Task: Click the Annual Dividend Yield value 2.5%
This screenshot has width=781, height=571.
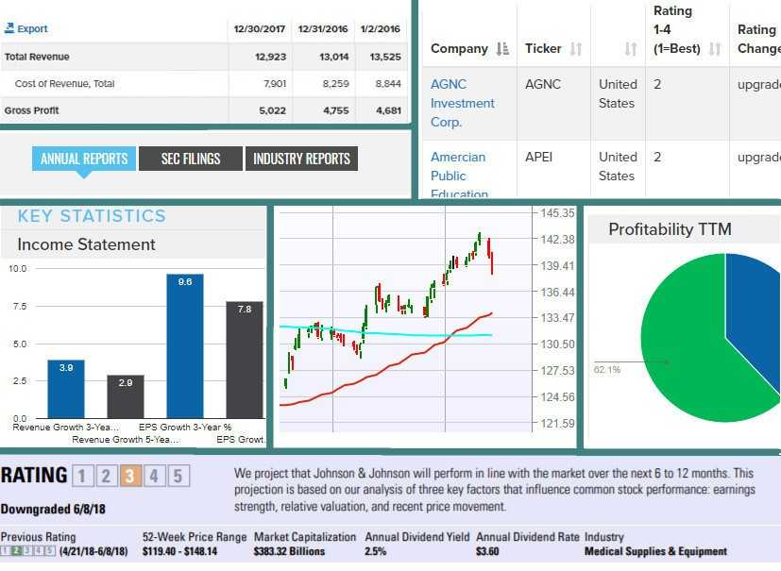Action: point(376,551)
